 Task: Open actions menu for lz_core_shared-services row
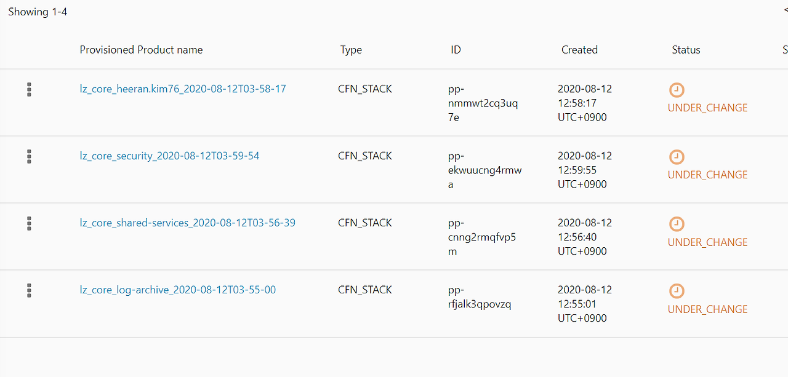tap(29, 224)
